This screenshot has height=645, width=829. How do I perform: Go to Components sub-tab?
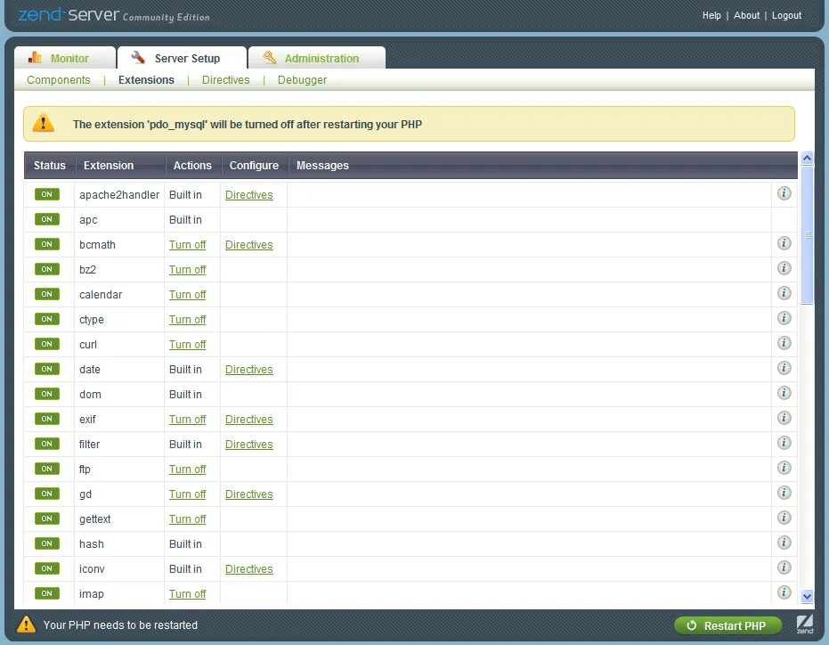tap(59, 80)
